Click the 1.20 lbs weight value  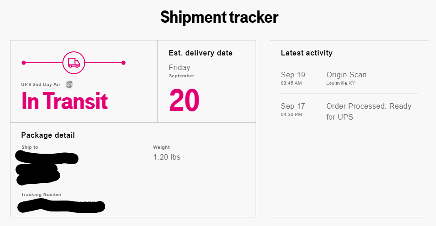[x=167, y=157]
